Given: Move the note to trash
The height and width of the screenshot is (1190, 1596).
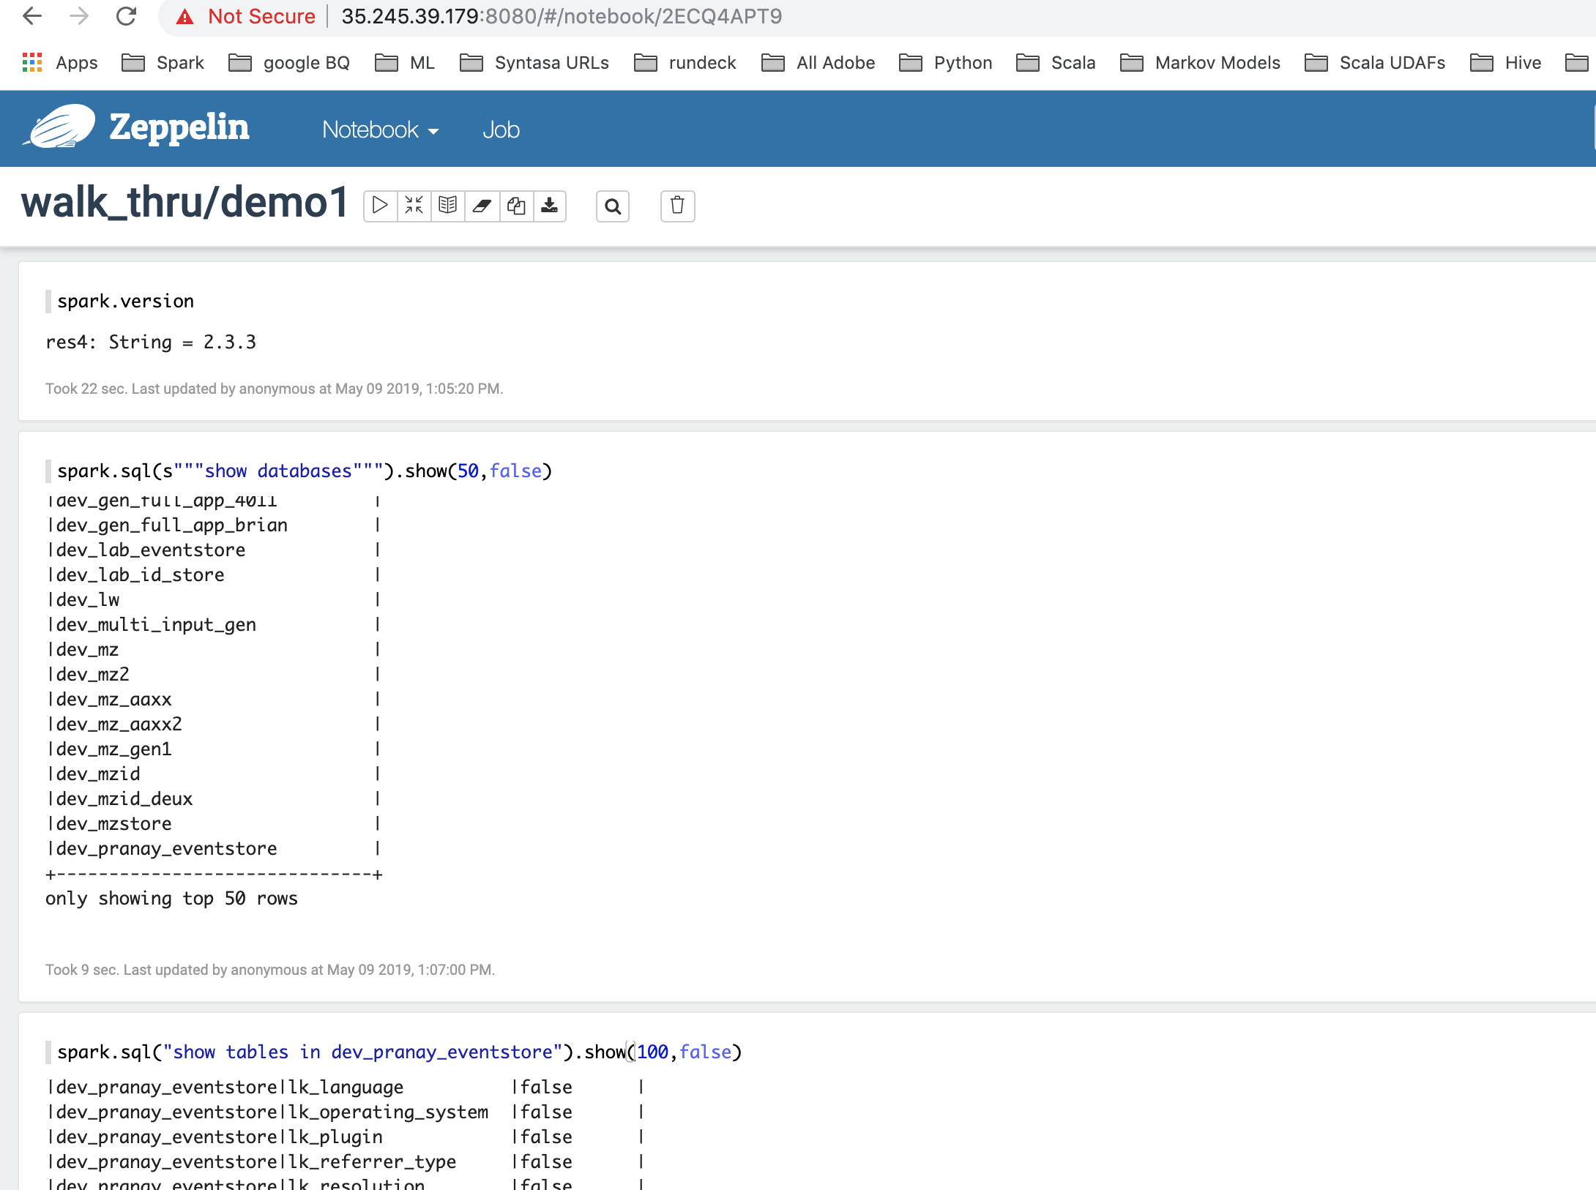Looking at the screenshot, I should coord(677,206).
